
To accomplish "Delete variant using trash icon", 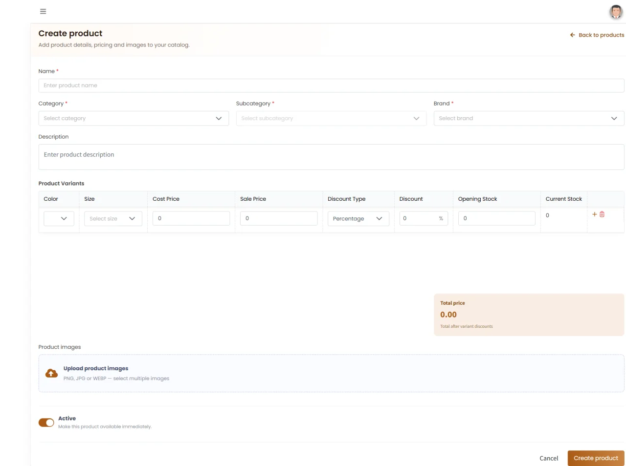I will [x=602, y=214].
